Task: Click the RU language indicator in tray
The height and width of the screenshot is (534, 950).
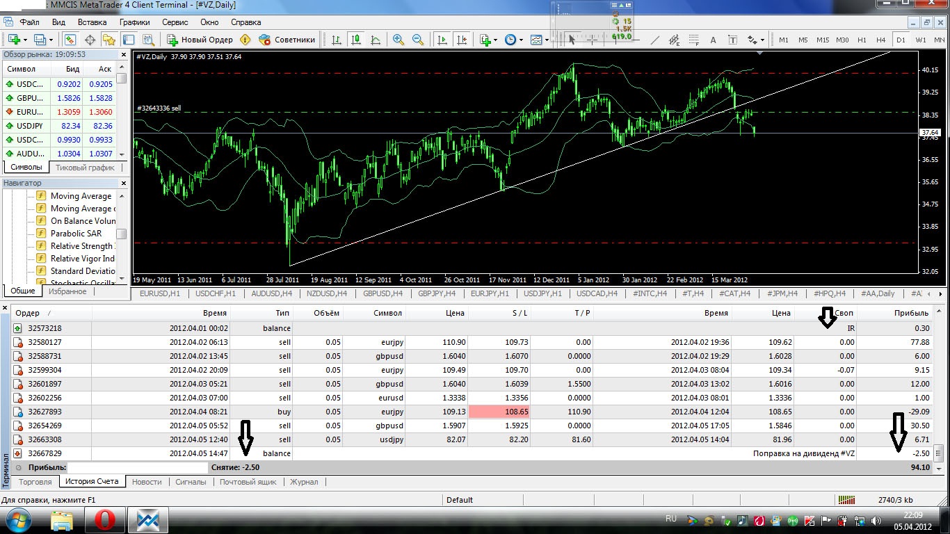Action: (671, 519)
